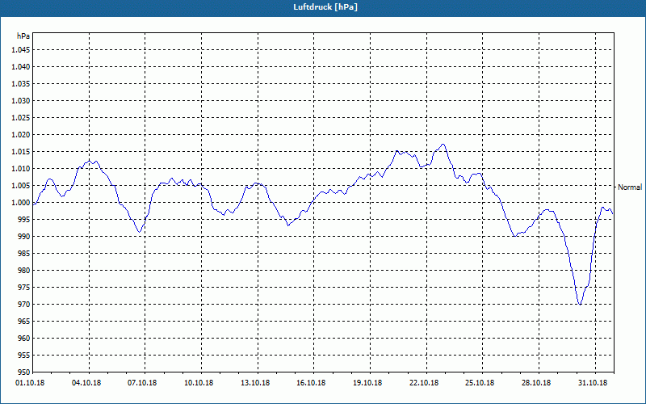Click the 1.045 y-axis label
Screen dimensions: 646x404
21,50
